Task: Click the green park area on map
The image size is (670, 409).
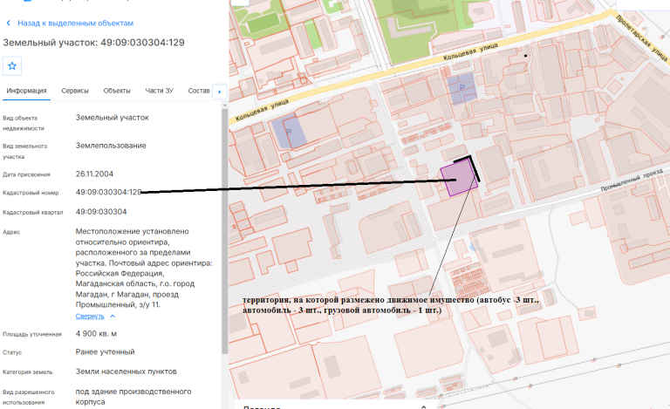Action: [x=410, y=30]
